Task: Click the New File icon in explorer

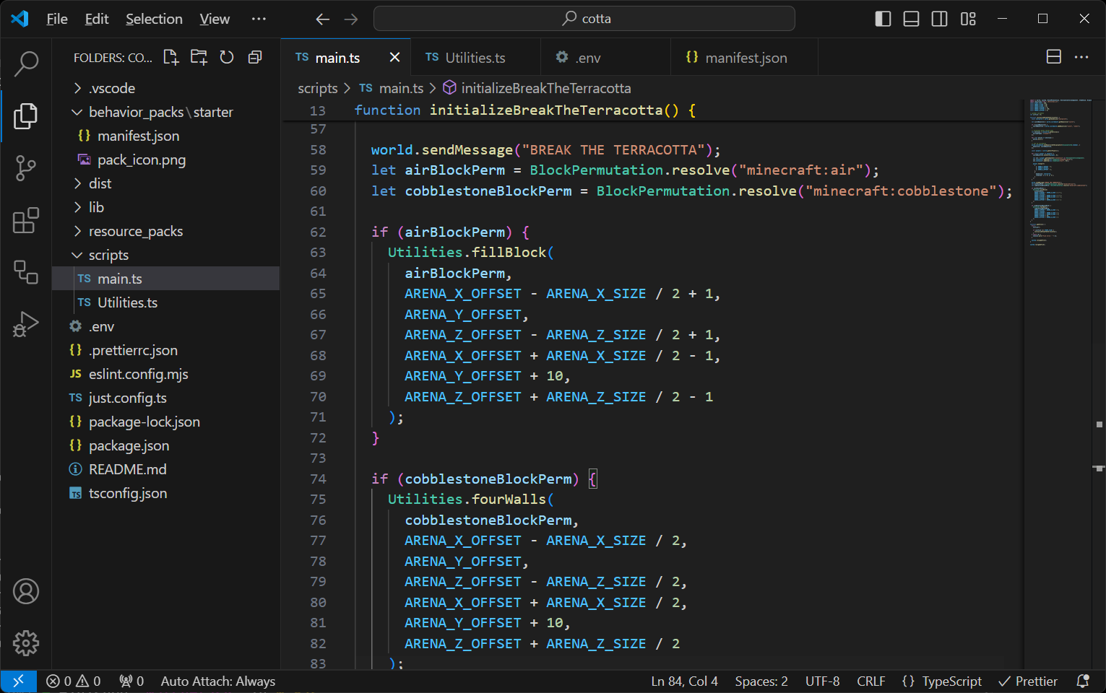Action: [x=170, y=58]
